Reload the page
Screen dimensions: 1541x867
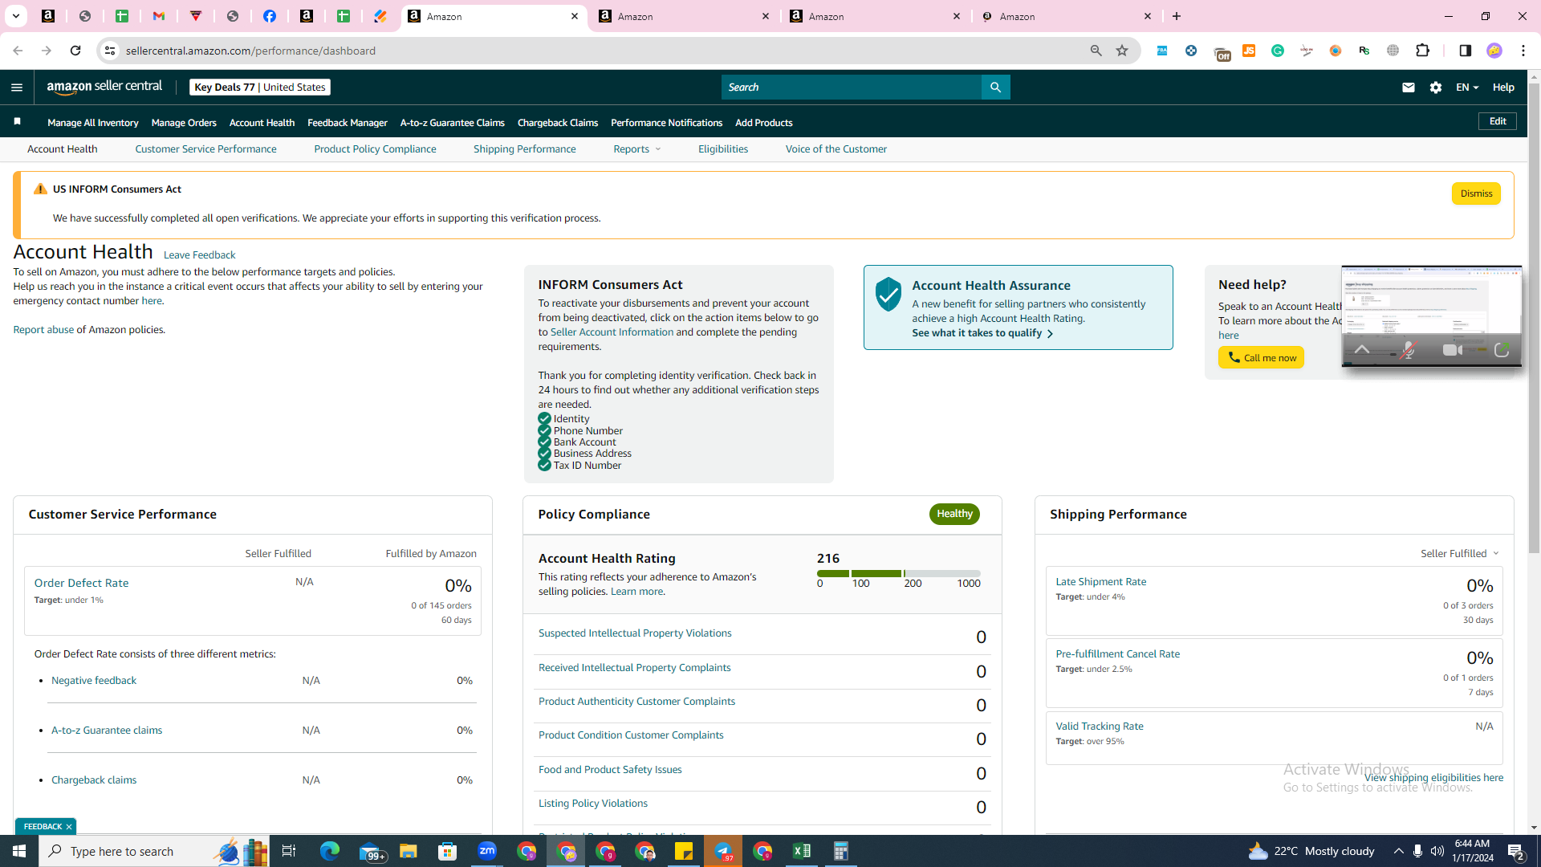(75, 51)
